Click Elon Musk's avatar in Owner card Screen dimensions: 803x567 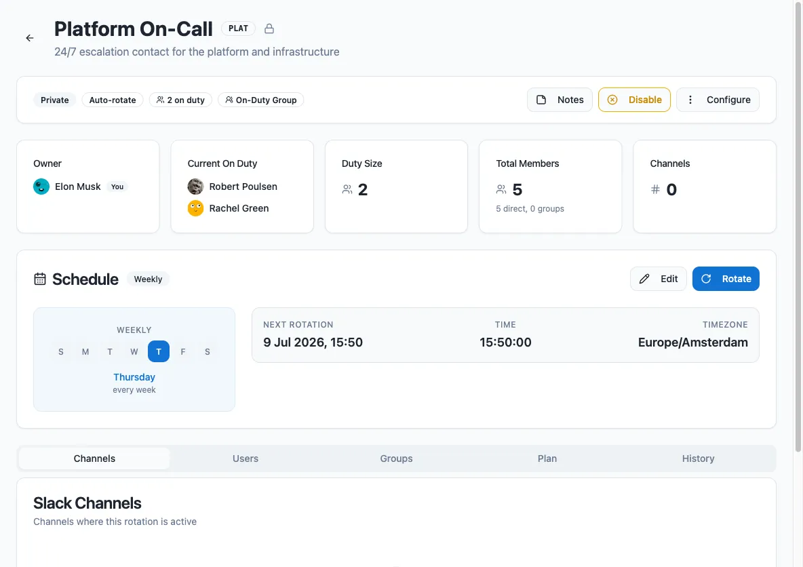click(41, 187)
